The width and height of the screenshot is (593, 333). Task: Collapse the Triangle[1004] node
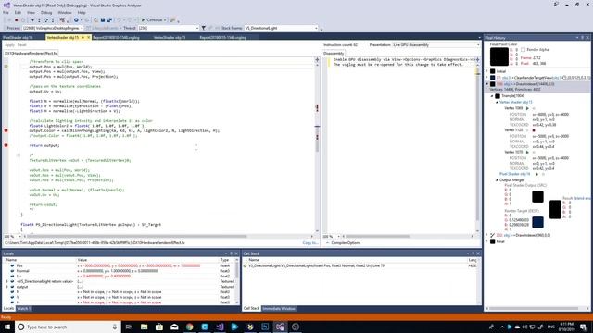tap(492, 96)
